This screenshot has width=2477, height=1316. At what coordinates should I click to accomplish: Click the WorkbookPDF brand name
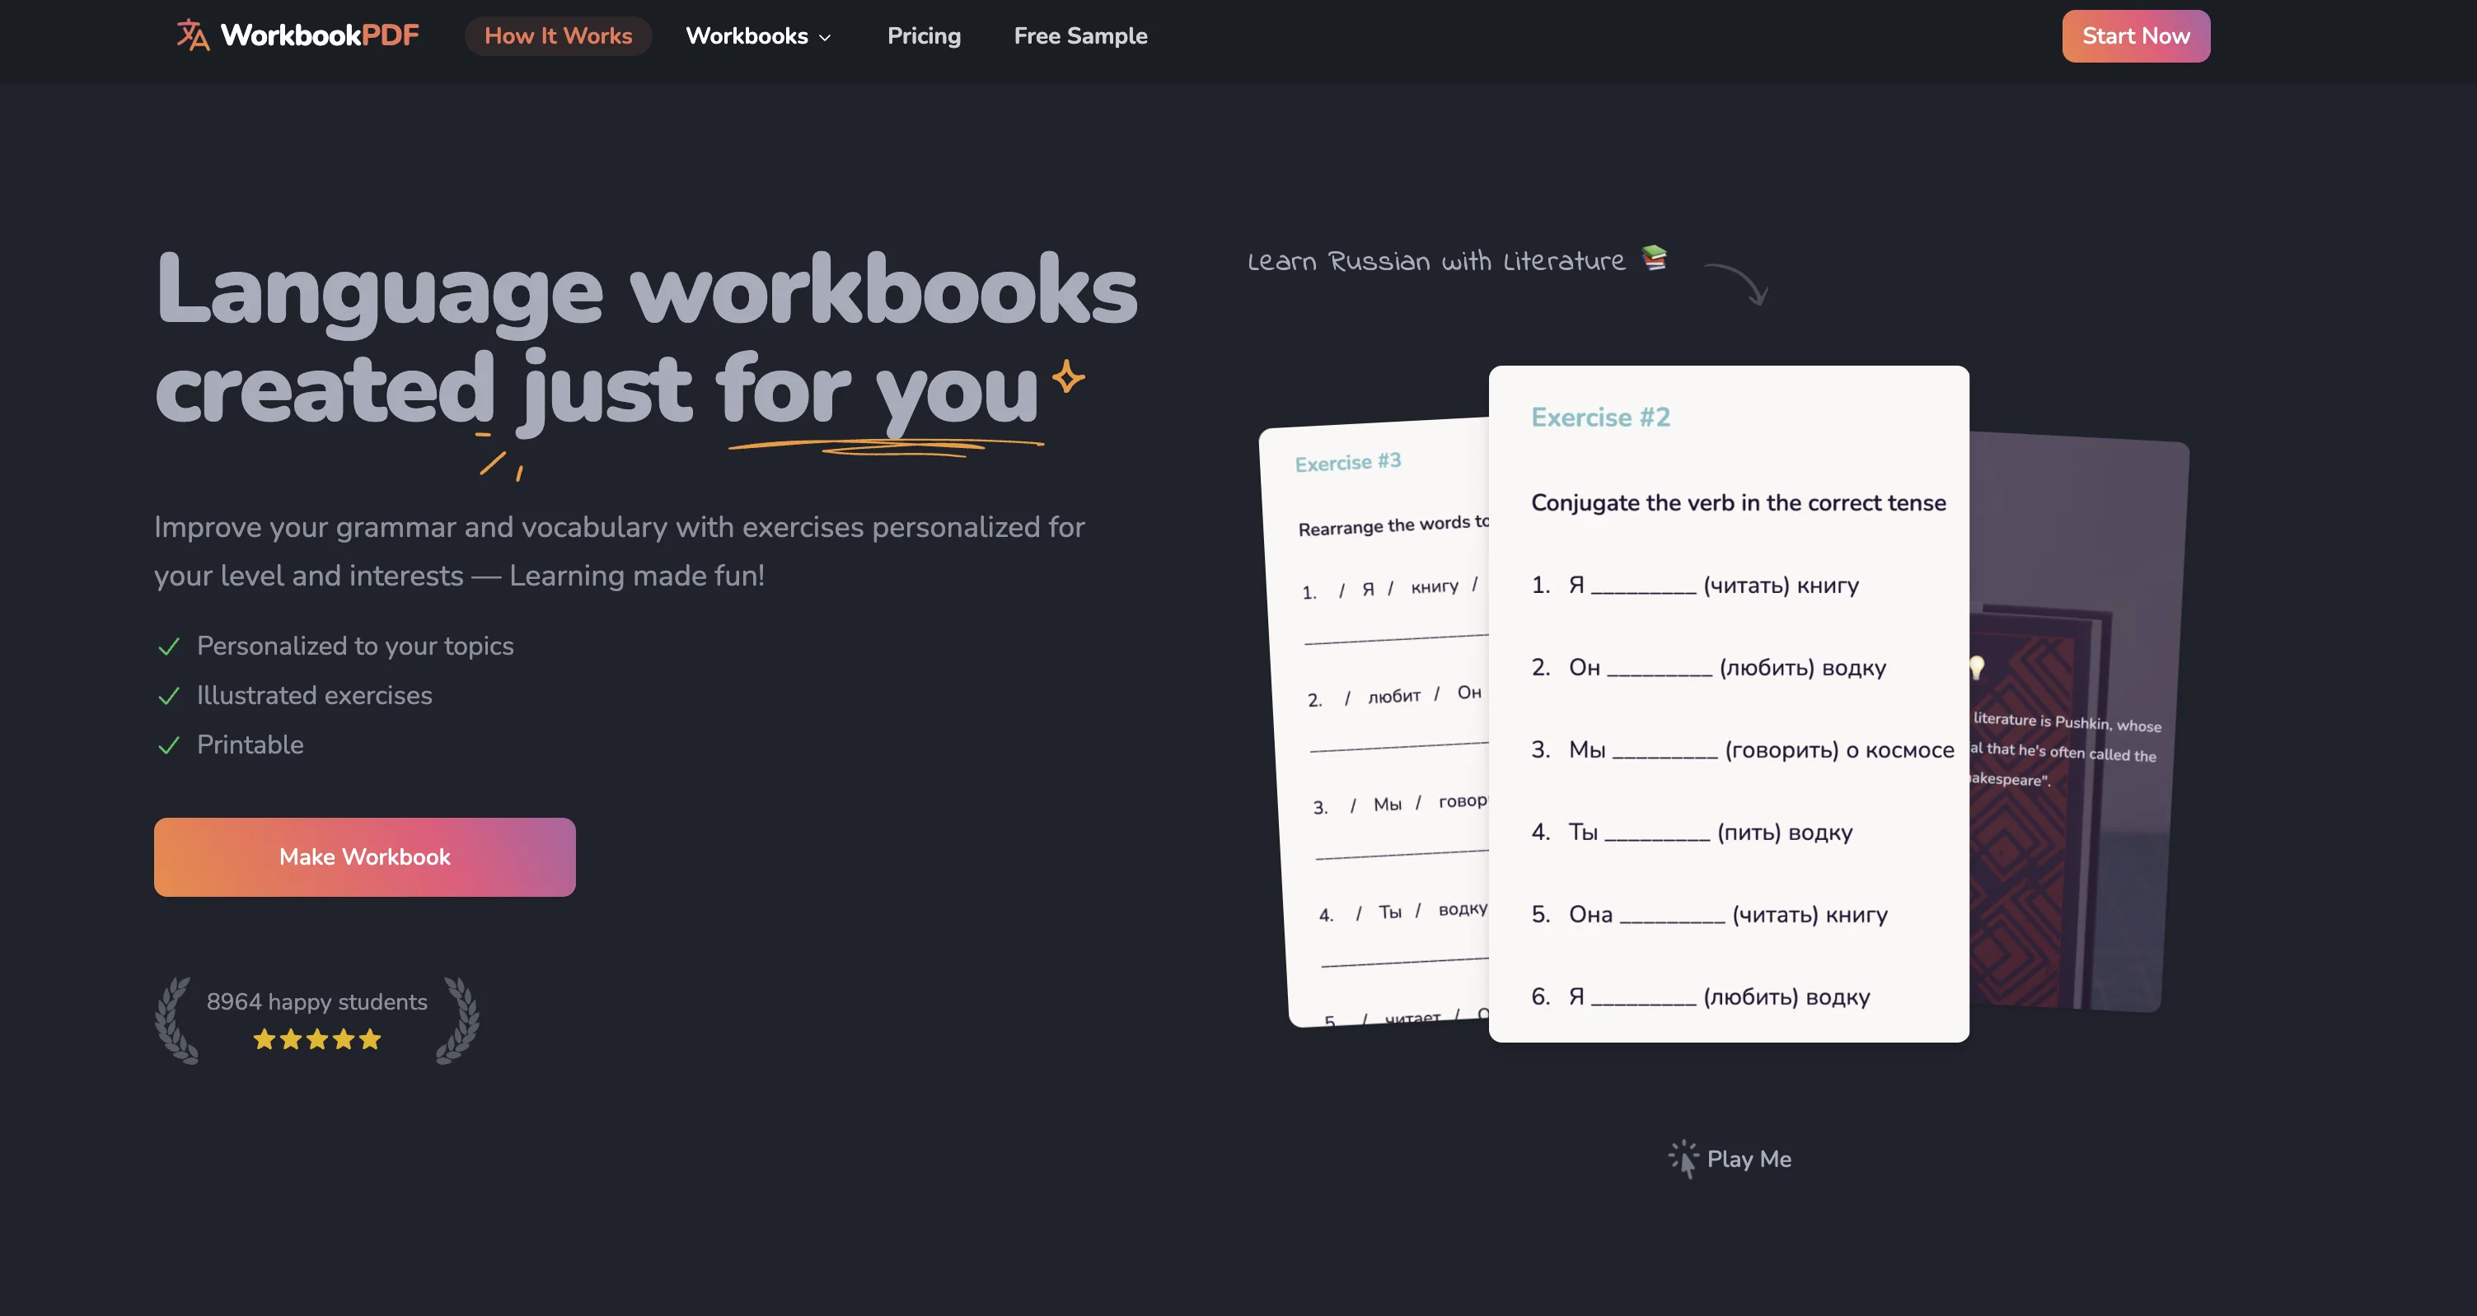coord(321,35)
